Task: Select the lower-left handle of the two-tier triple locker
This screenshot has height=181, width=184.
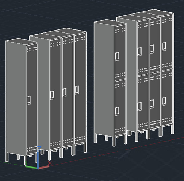Action: click(x=139, y=106)
